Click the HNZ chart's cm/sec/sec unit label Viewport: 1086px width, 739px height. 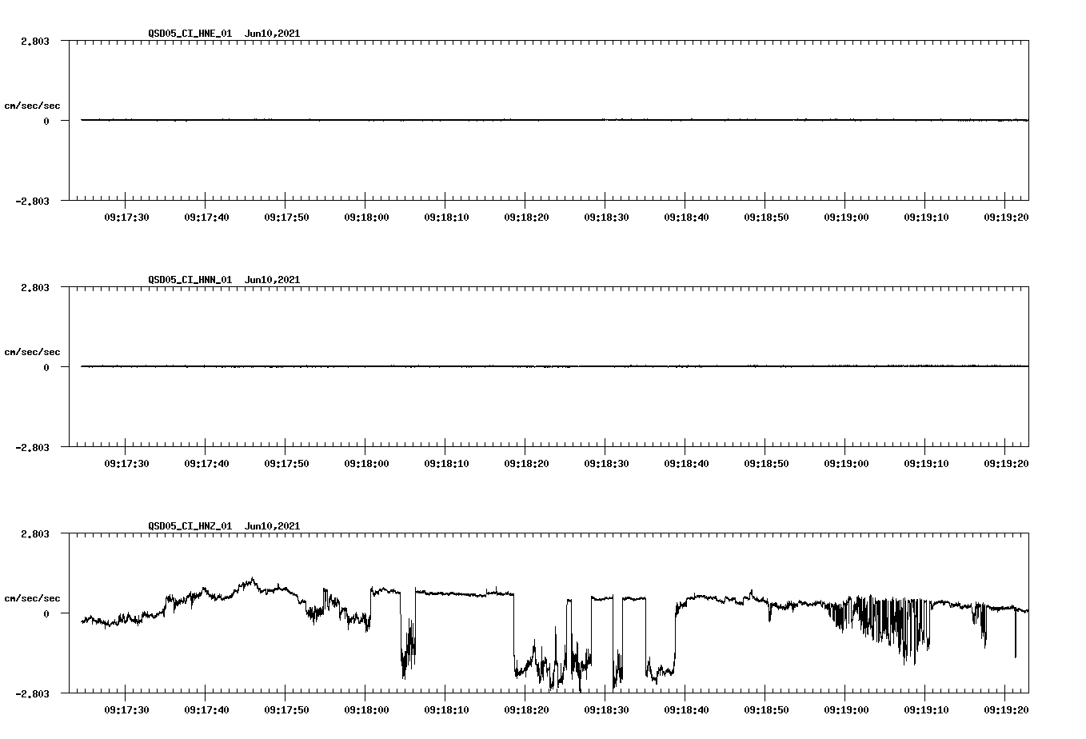[x=32, y=598]
